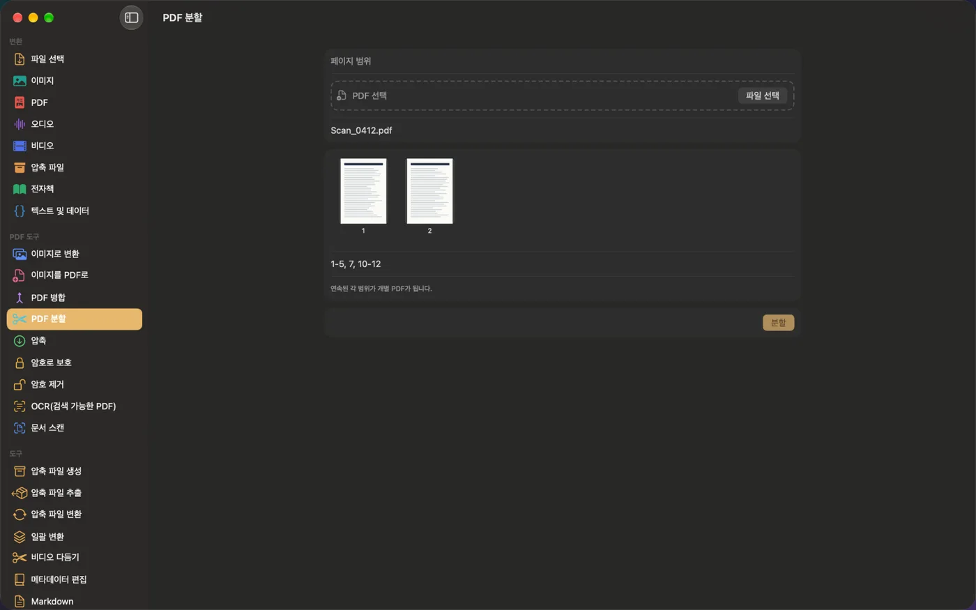Click the 비디오 다듬기 scissors icon
The image size is (976, 610).
tap(20, 558)
